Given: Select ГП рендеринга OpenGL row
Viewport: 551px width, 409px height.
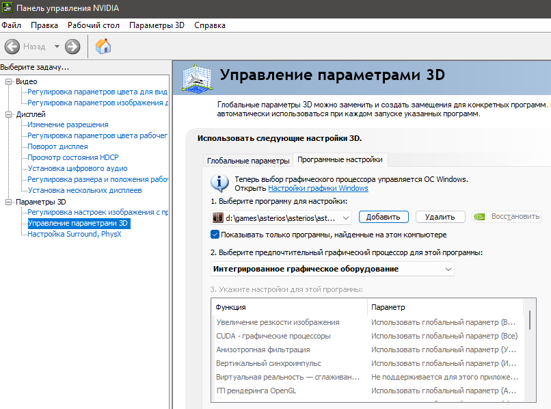Looking at the screenshot, I should (369, 391).
